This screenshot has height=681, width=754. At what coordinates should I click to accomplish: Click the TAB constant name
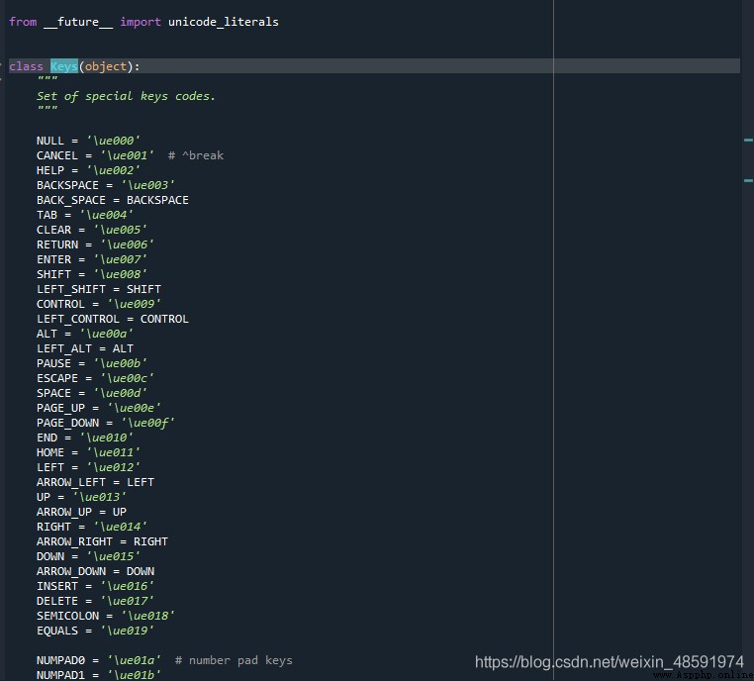tap(47, 215)
